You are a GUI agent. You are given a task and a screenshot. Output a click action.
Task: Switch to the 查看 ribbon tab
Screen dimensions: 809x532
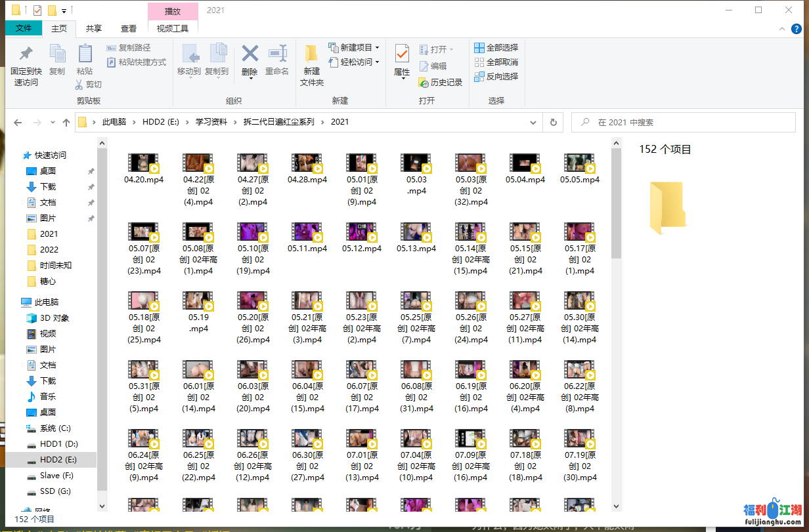point(129,29)
